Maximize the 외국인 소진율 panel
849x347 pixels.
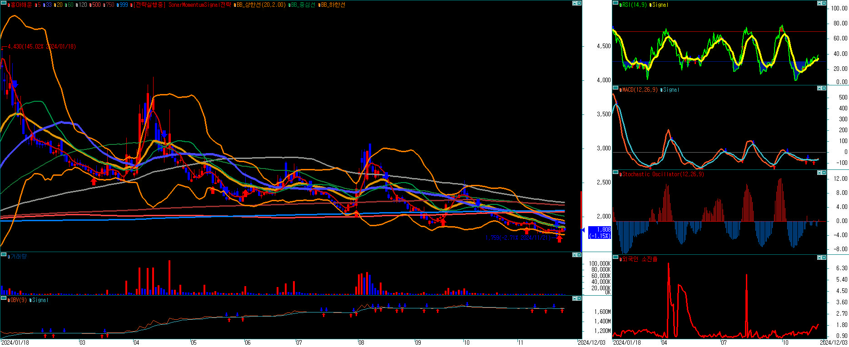(819, 258)
